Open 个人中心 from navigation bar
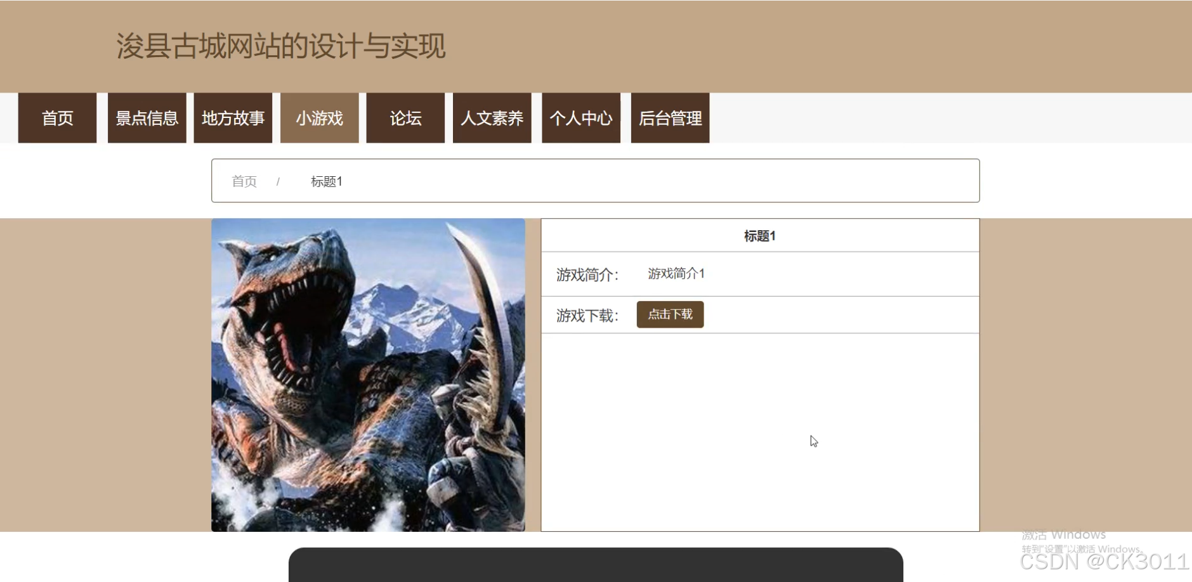The height and width of the screenshot is (582, 1192). [x=581, y=118]
